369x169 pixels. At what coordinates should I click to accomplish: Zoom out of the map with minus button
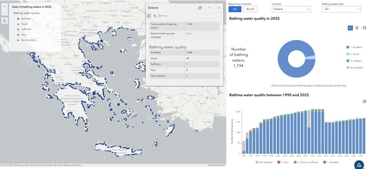[x=5, y=12]
